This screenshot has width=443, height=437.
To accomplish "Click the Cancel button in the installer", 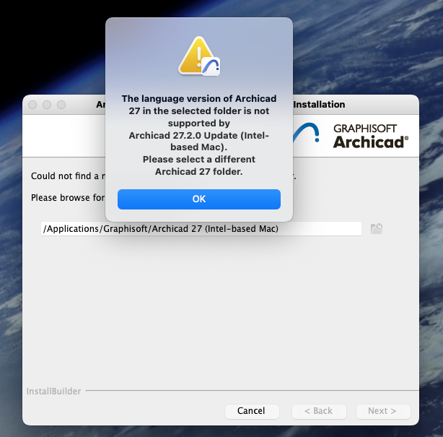I will point(252,411).
